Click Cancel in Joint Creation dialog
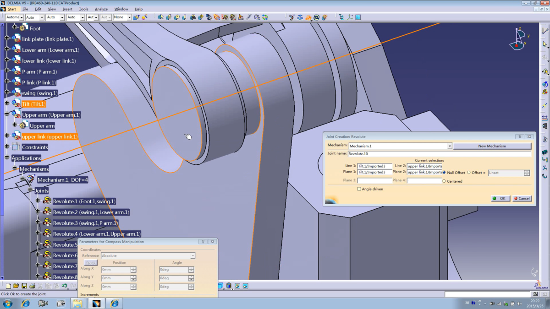 [522, 198]
